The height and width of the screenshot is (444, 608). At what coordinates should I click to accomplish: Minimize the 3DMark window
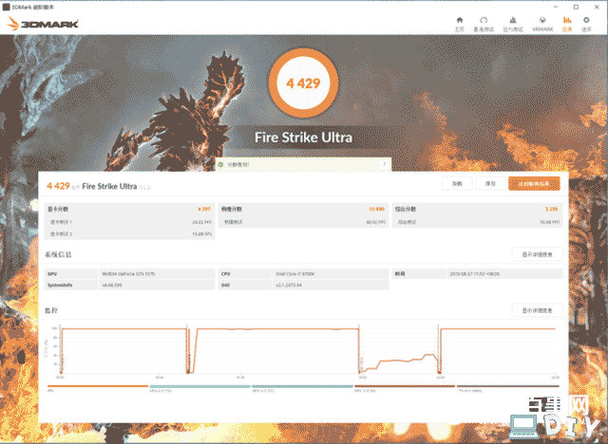tap(556, 7)
